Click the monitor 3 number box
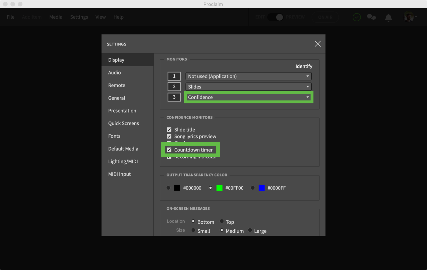 174,97
